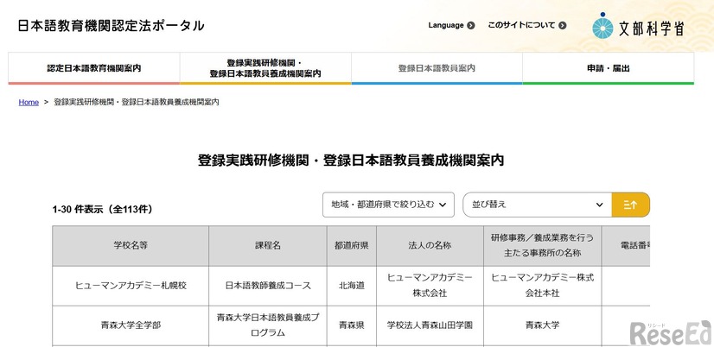Open the 登録実践研修機関・登録日本語教員養成機関案内 tab
The image size is (714, 347).
coord(265,68)
